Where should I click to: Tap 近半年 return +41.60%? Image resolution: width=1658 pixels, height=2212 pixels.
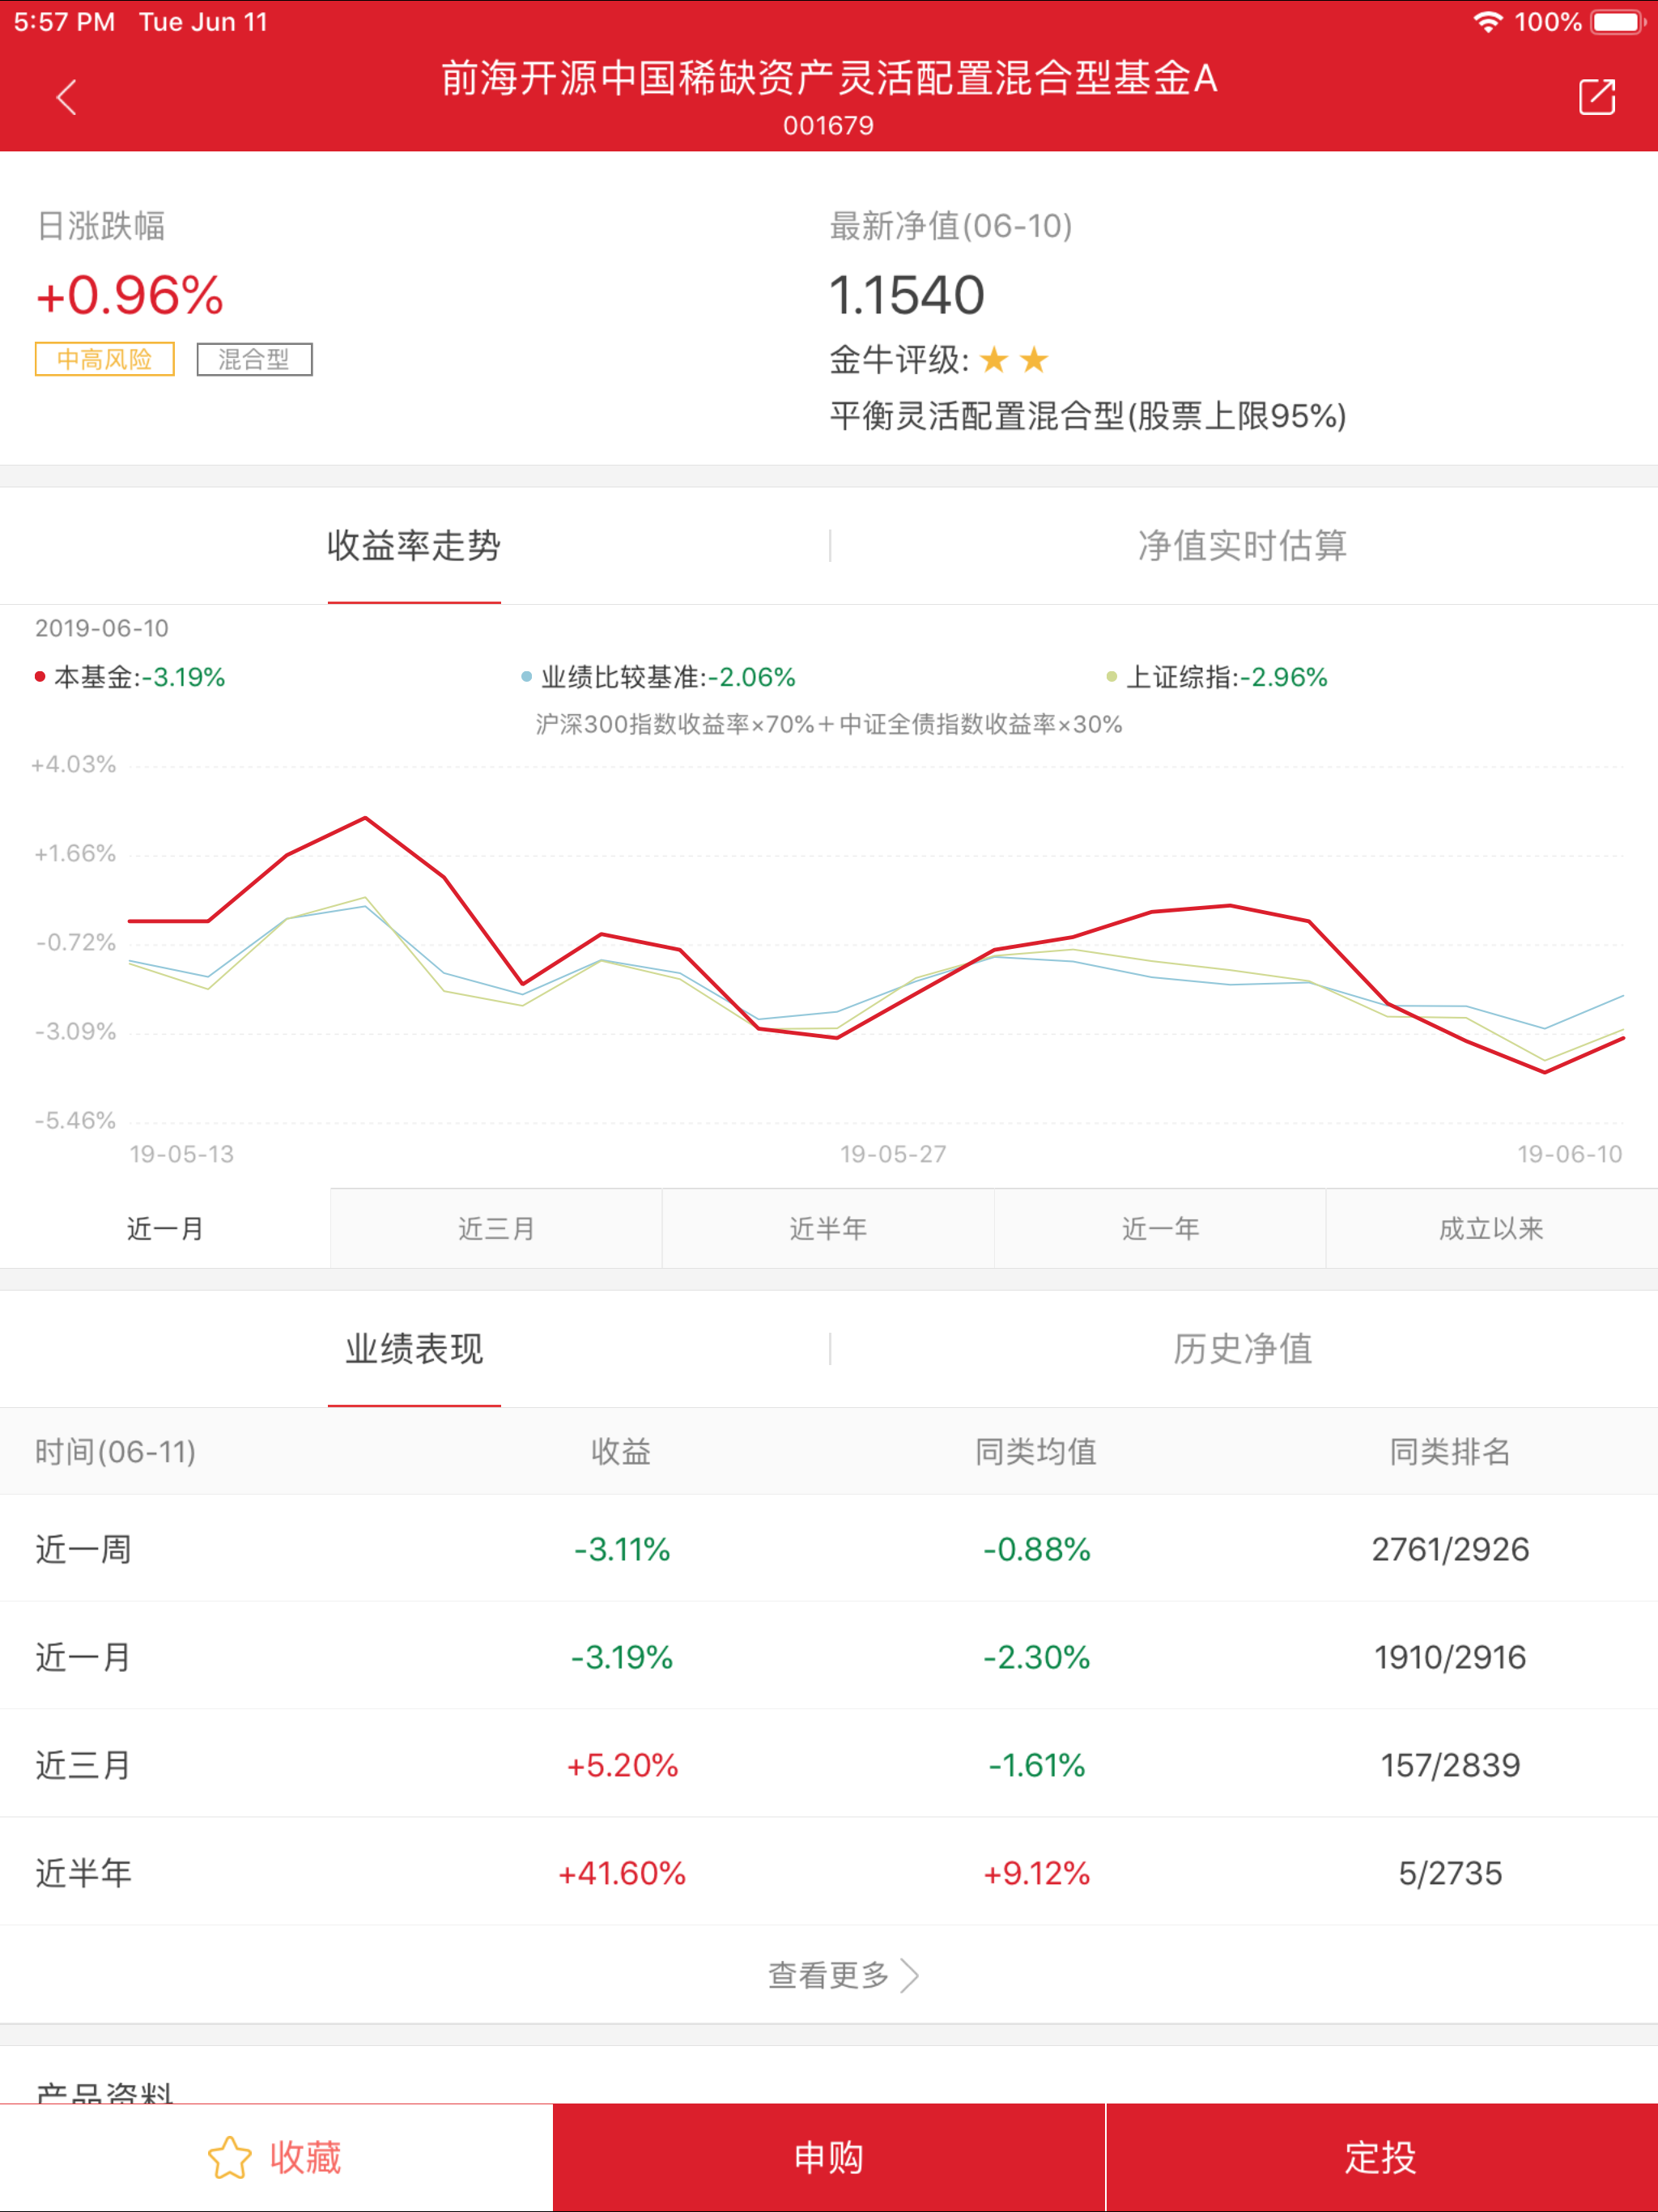pos(622,1873)
